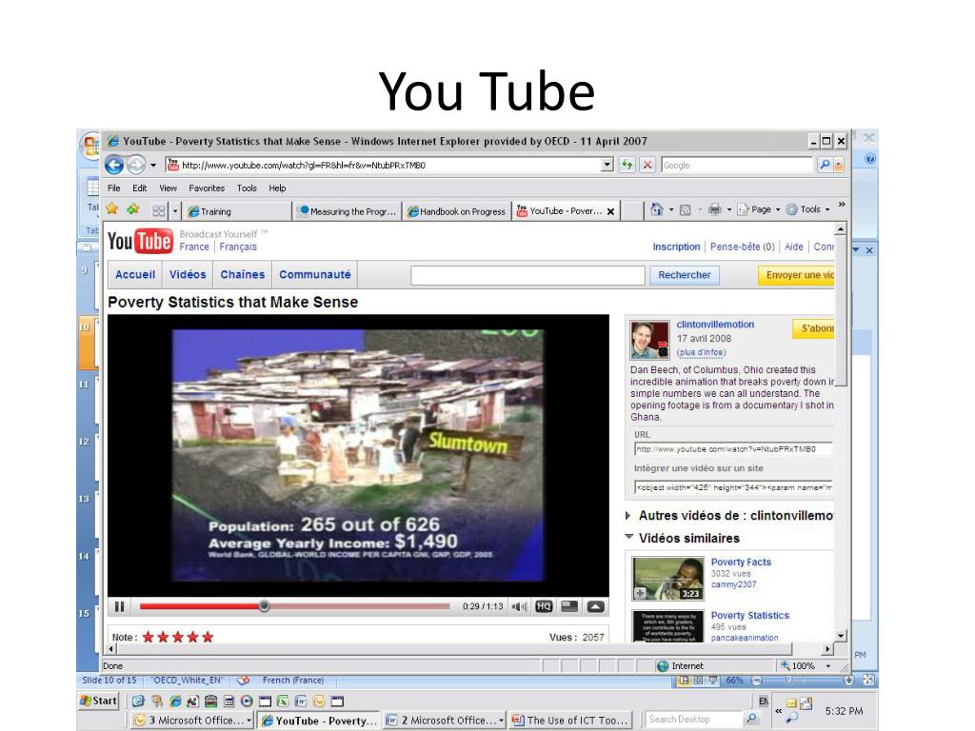
Task: Click the YouTube logo
Action: point(140,241)
